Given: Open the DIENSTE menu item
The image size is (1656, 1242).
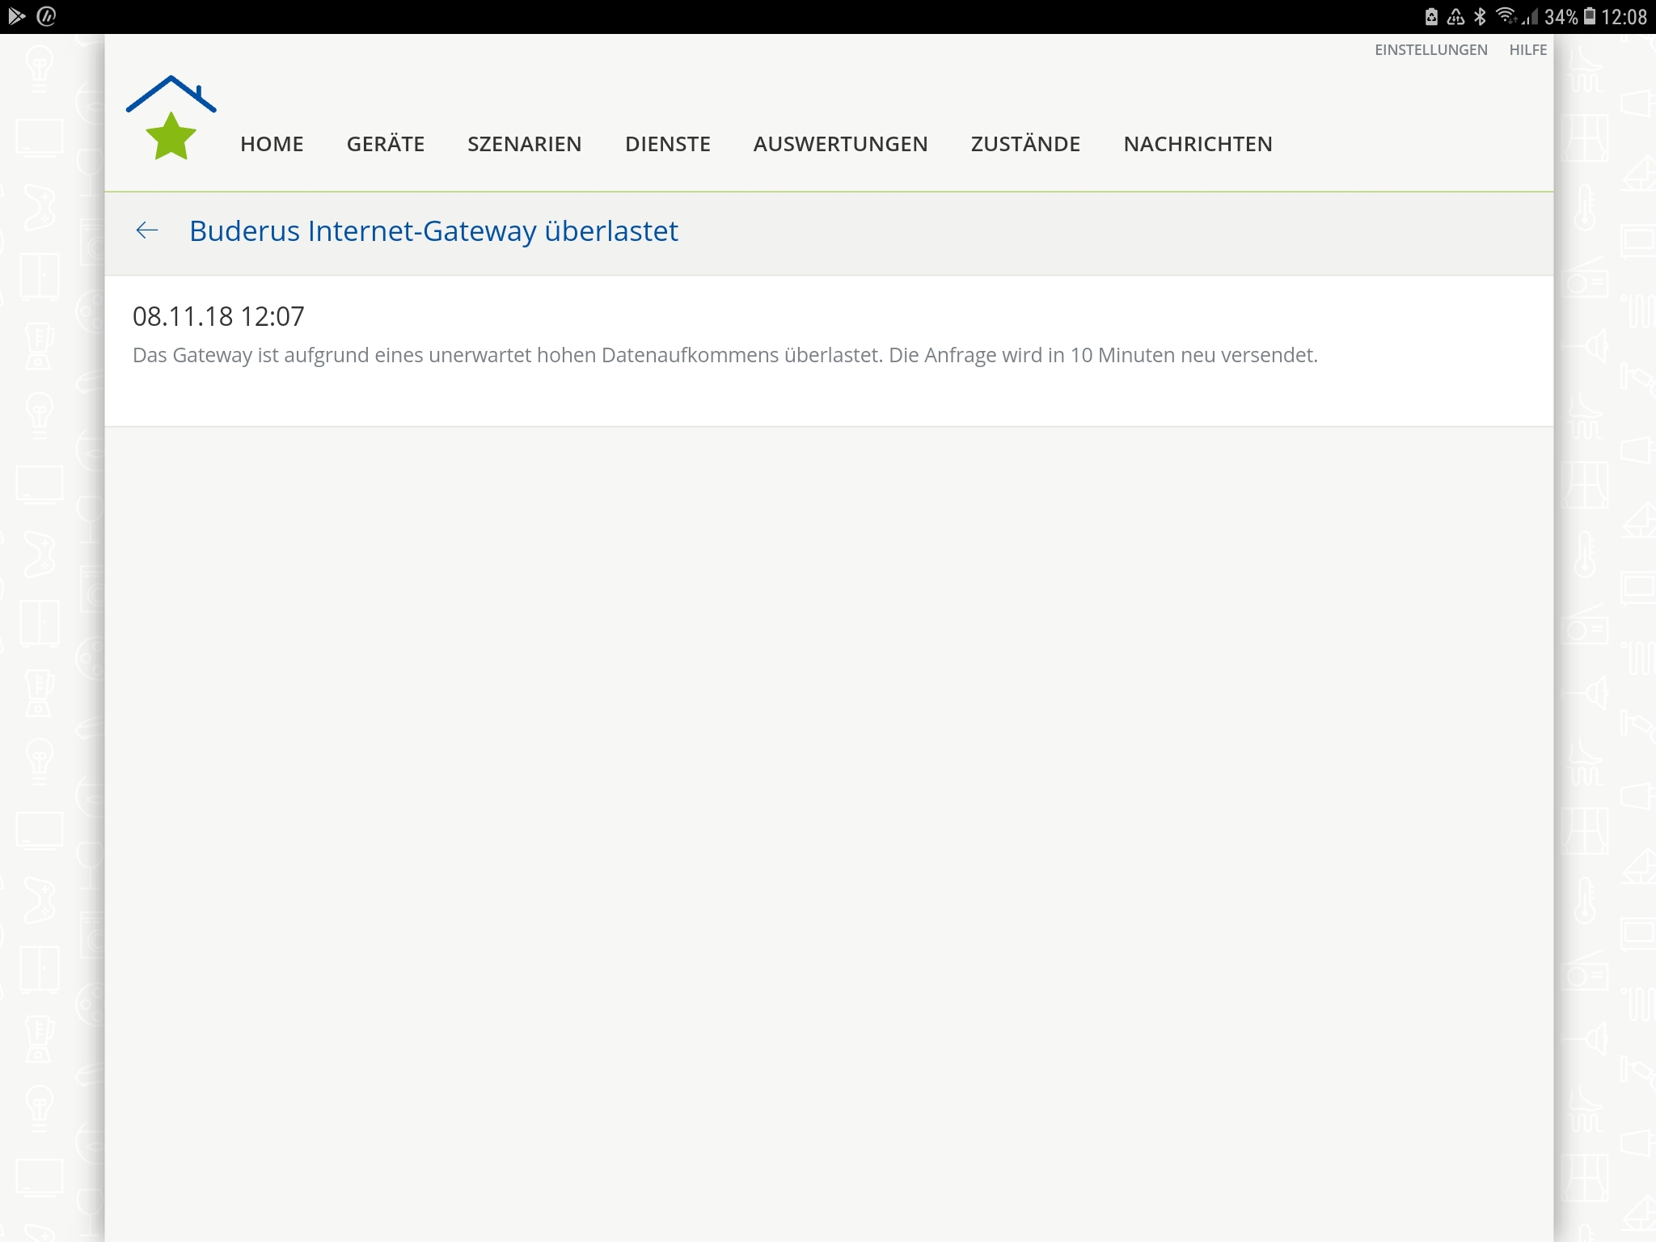Looking at the screenshot, I should tap(667, 144).
